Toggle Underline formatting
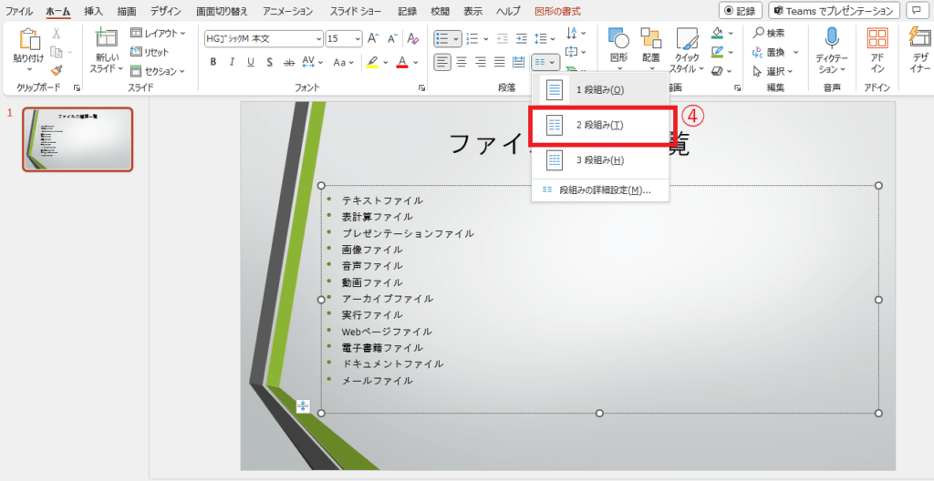The width and height of the screenshot is (934, 481). click(x=251, y=62)
